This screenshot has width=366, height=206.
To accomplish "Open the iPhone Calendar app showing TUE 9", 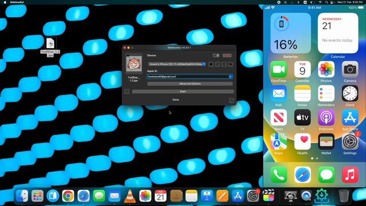I will pyautogui.click(x=303, y=69).
